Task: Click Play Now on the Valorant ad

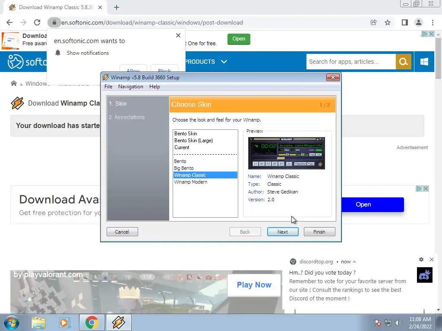Action: [x=254, y=285]
